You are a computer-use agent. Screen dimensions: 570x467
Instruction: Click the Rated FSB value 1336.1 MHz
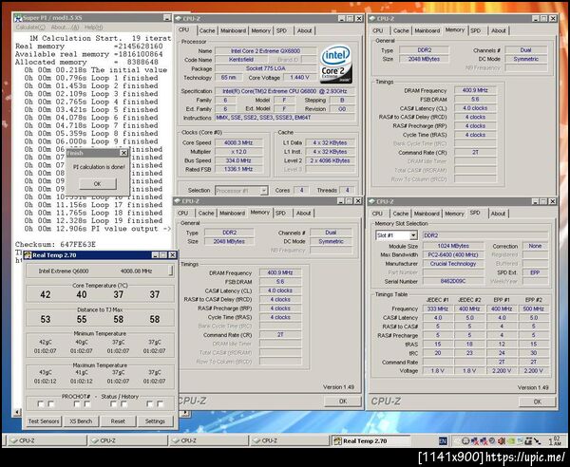click(x=238, y=169)
